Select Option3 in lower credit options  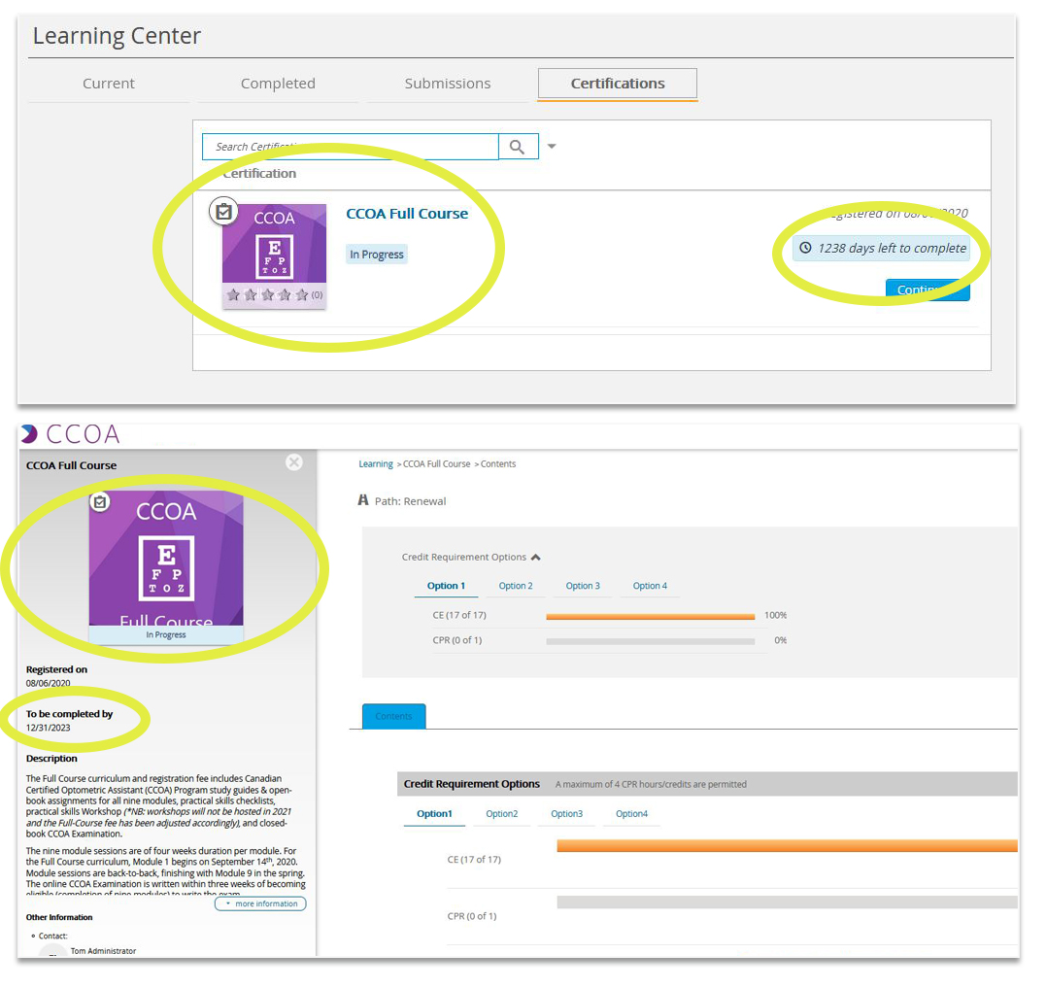point(566,814)
